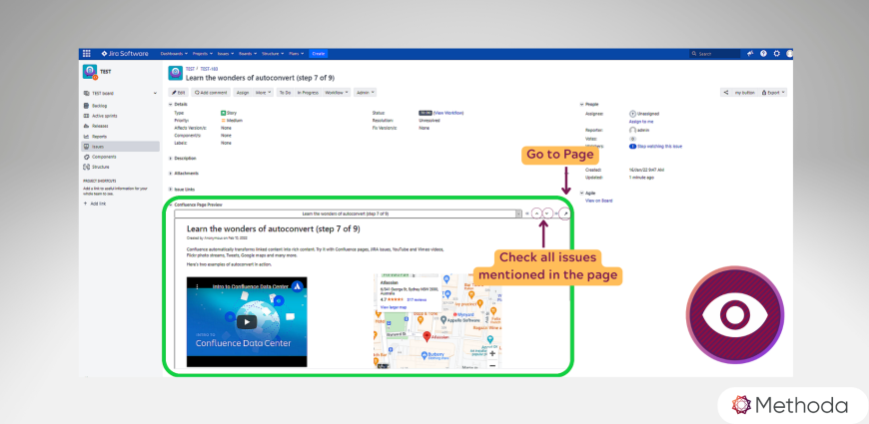This screenshot has height=424, width=869.
Task: Click the Assign to me link
Action: (x=640, y=122)
